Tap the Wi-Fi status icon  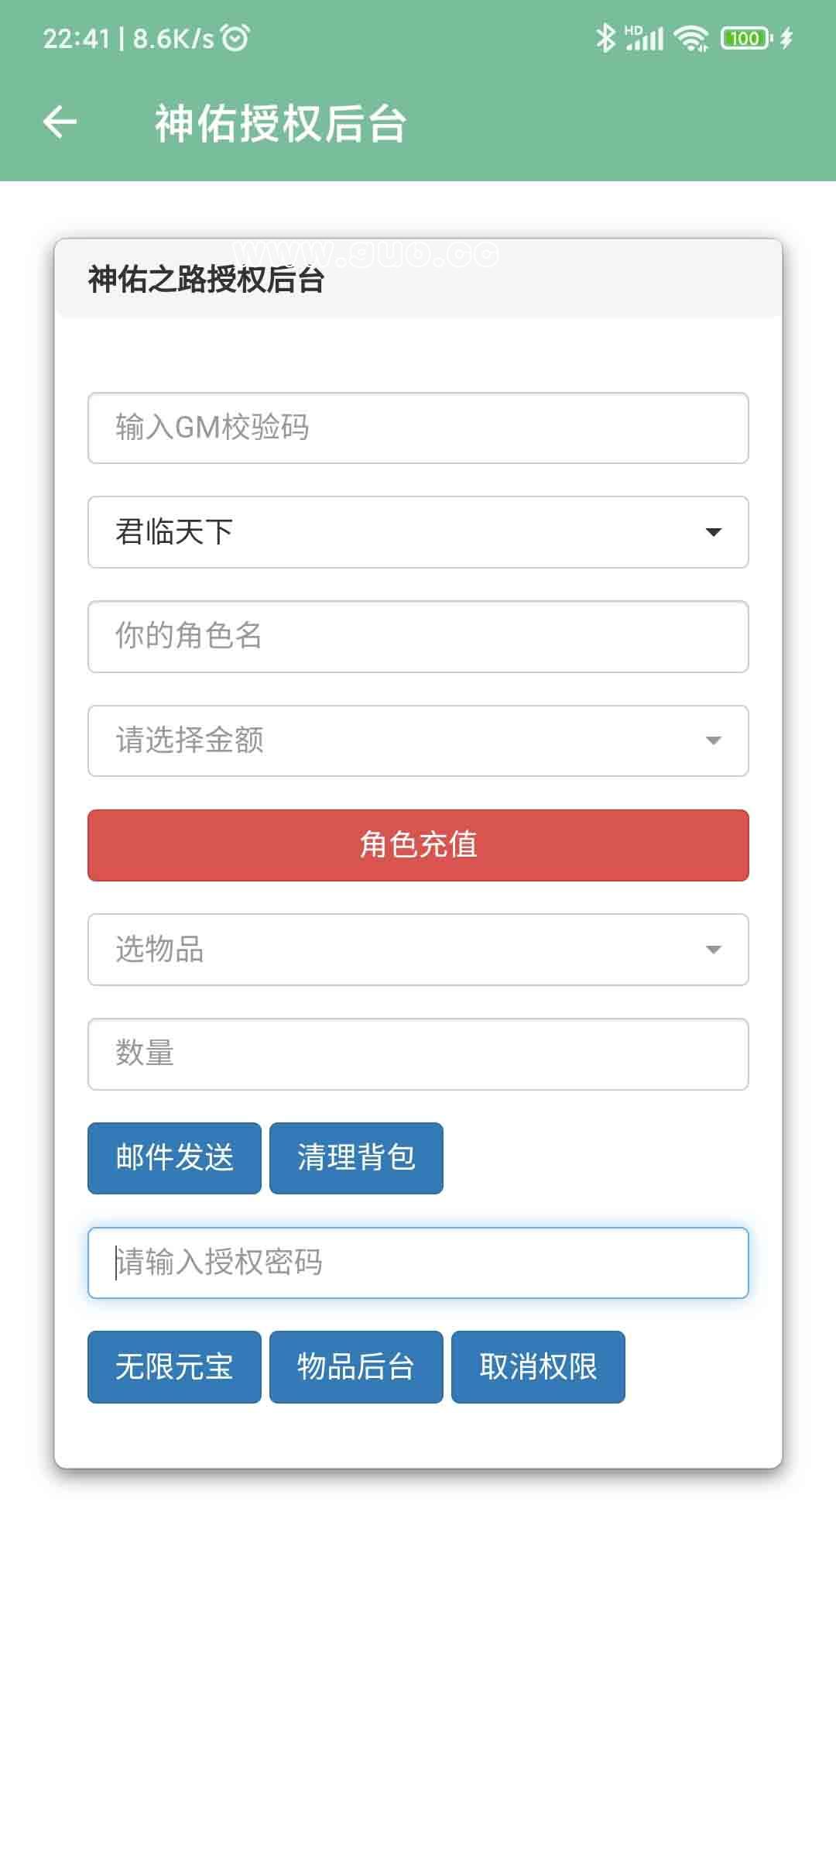pos(690,37)
